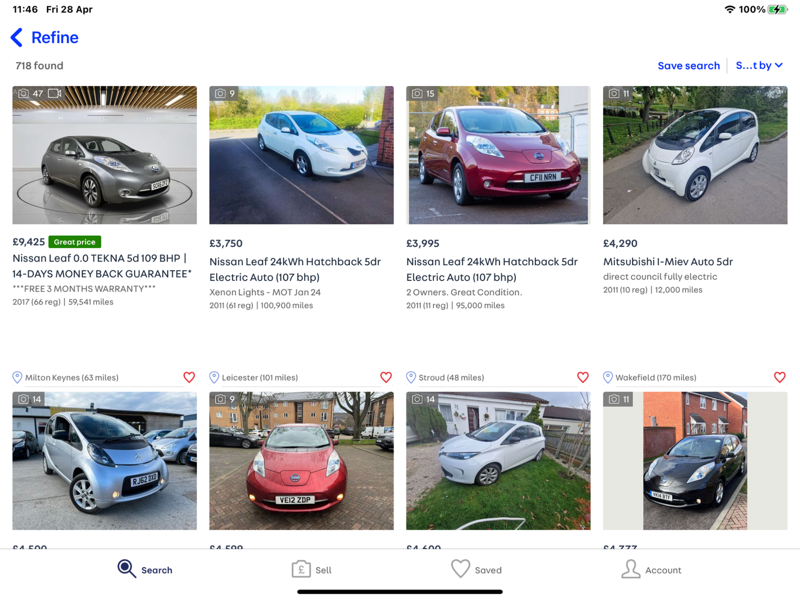Tap the '718 found' results count
The width and height of the screenshot is (800, 600).
point(39,66)
